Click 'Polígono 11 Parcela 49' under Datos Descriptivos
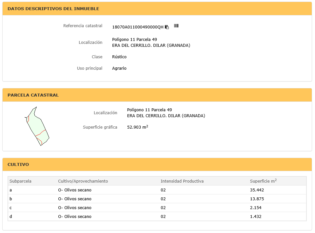The height and width of the screenshot is (233, 315). 135,39
